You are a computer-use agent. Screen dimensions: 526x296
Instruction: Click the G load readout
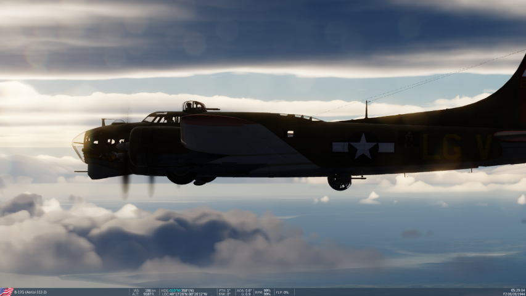pyautogui.click(x=244, y=294)
